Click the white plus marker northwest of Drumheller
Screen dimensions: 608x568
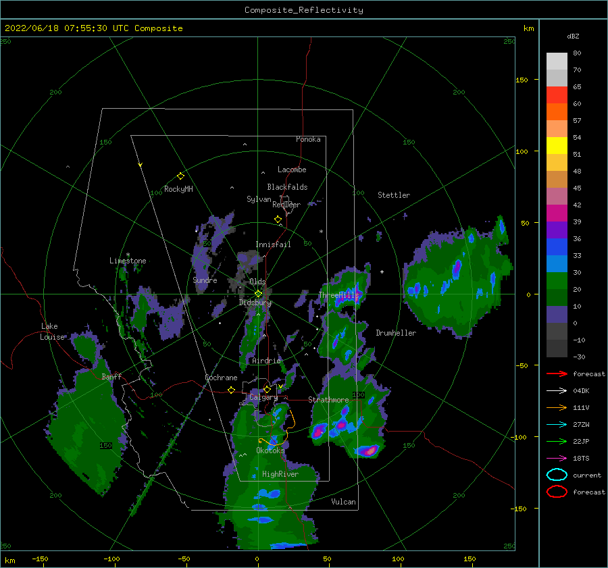tap(382, 272)
